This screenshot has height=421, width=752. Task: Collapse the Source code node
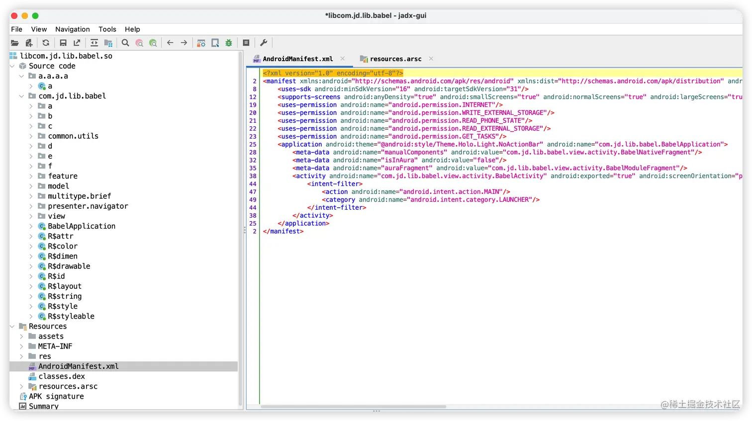pos(12,66)
